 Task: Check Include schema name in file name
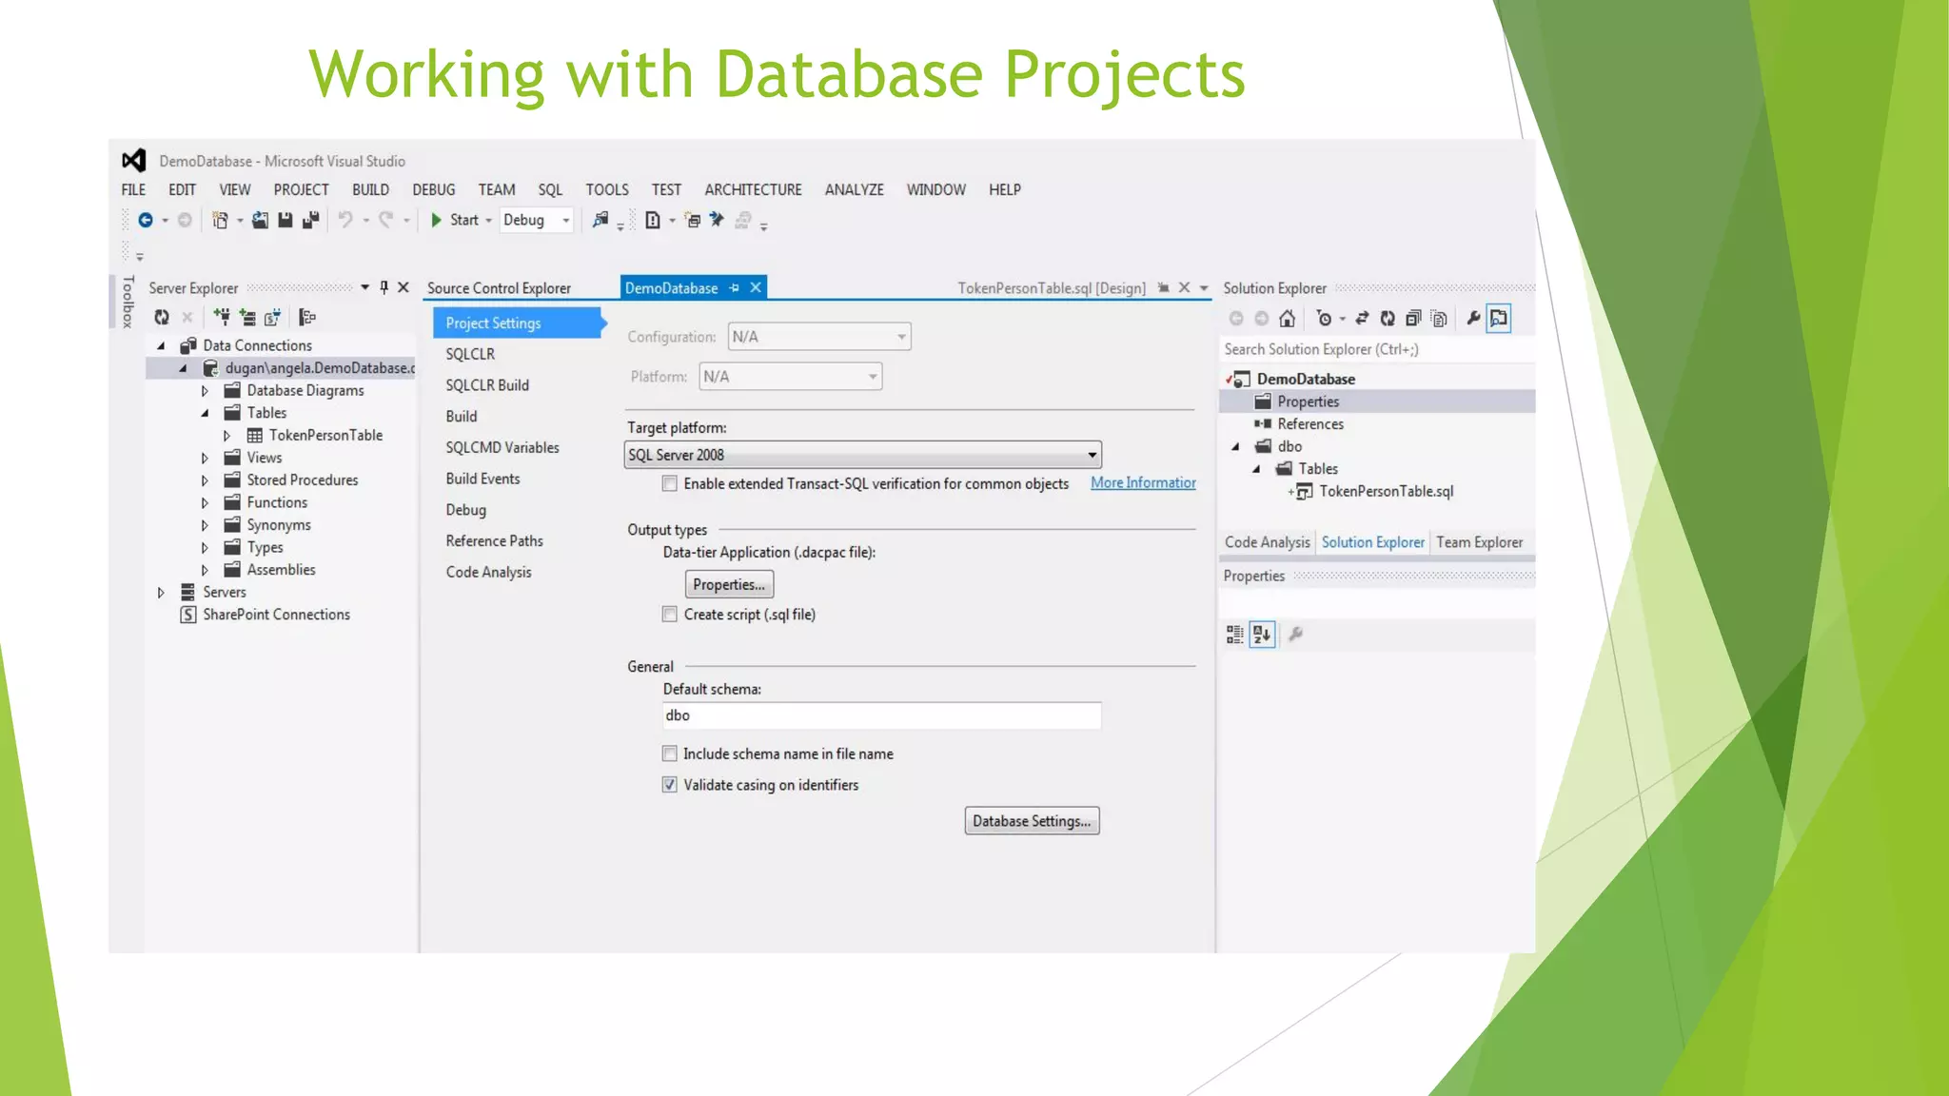pyautogui.click(x=670, y=753)
